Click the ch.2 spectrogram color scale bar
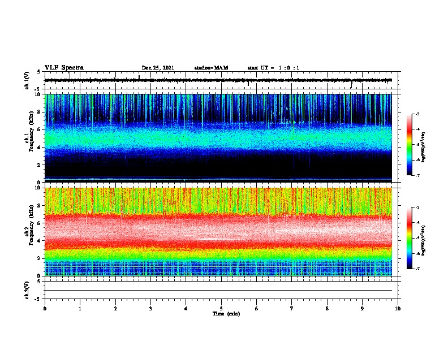 (x=409, y=238)
